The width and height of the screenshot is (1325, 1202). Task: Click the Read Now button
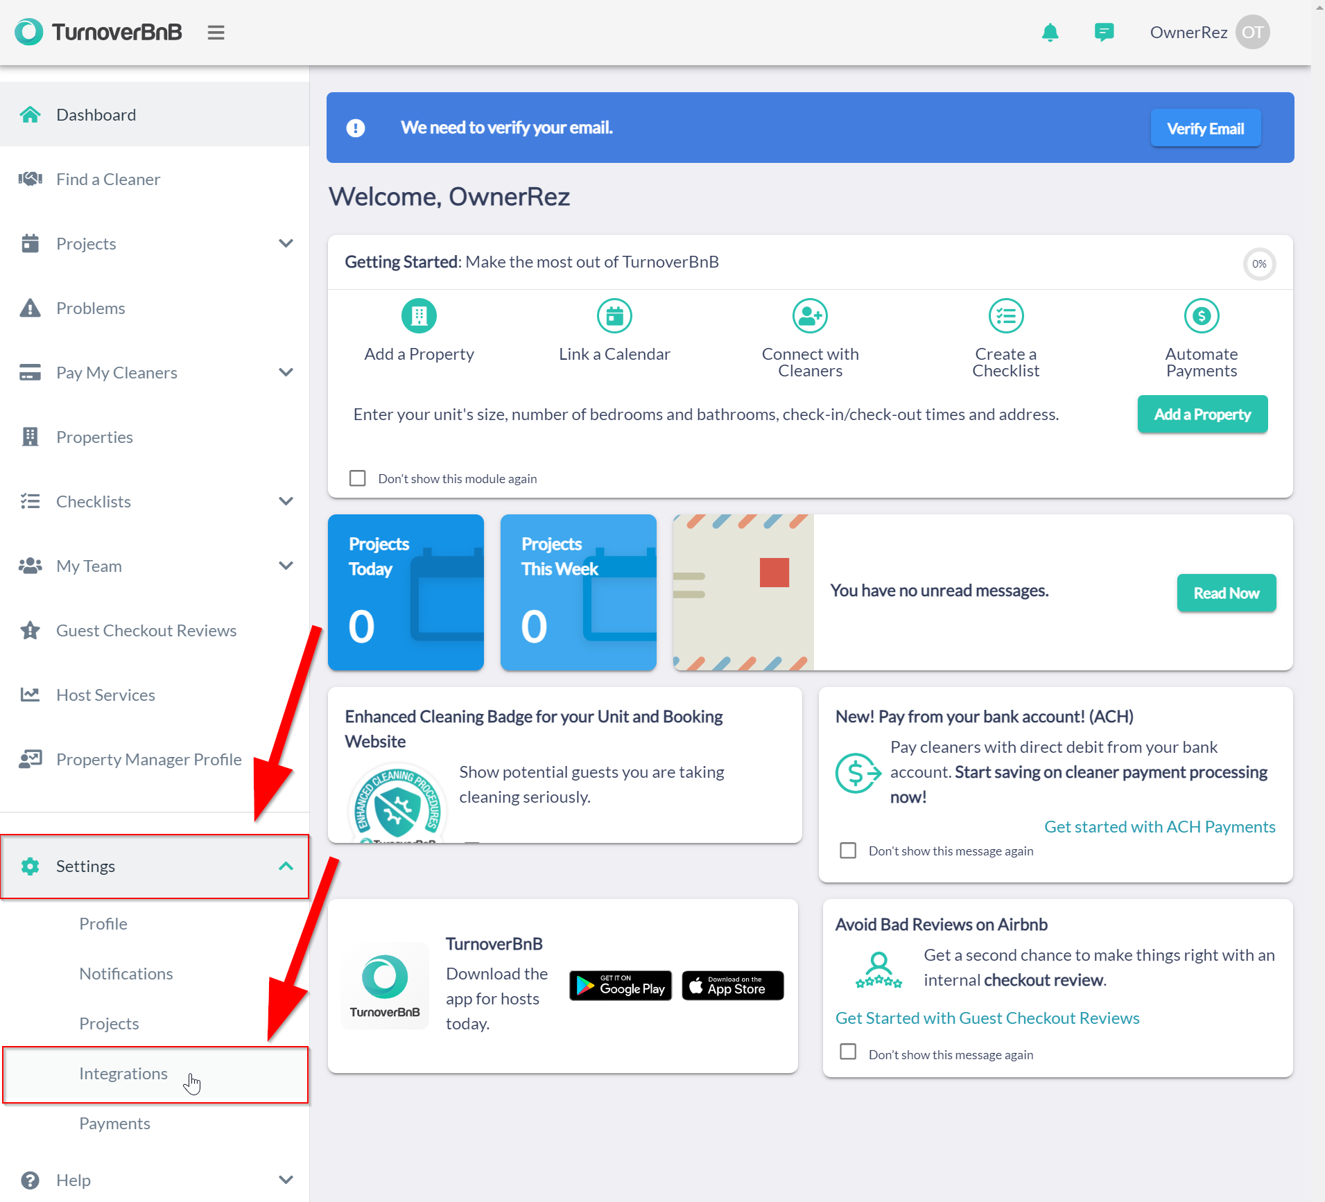[x=1226, y=593]
